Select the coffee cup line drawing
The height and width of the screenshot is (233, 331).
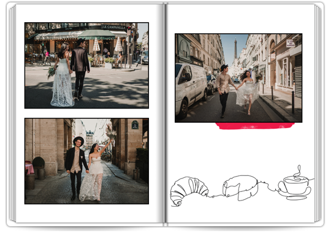tap(295, 185)
